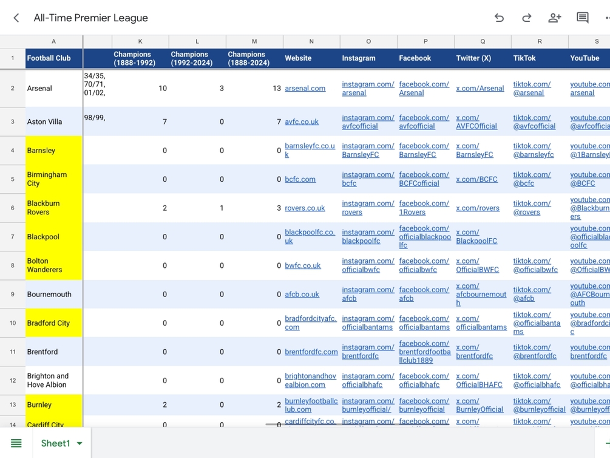
Task: Select the Bradford City club cell
Action: tap(54, 323)
